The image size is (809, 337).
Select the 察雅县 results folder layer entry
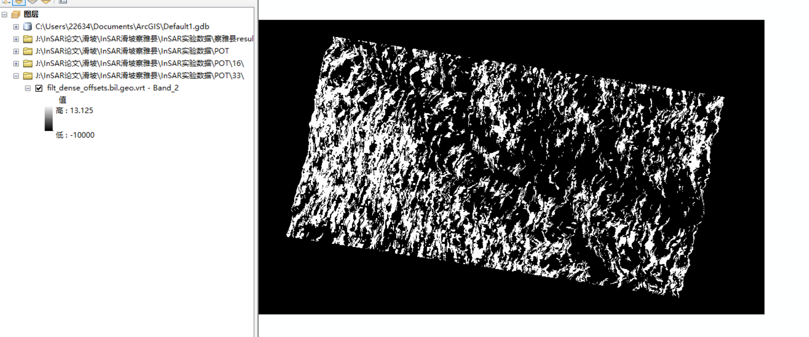(x=141, y=39)
